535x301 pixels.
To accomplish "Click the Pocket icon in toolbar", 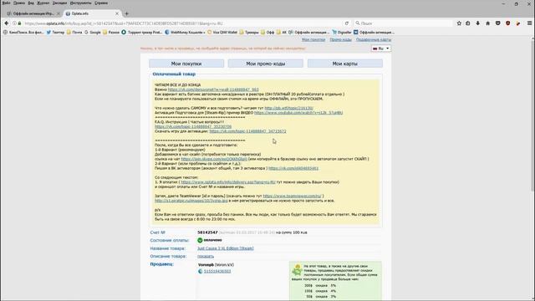I will point(498,23).
